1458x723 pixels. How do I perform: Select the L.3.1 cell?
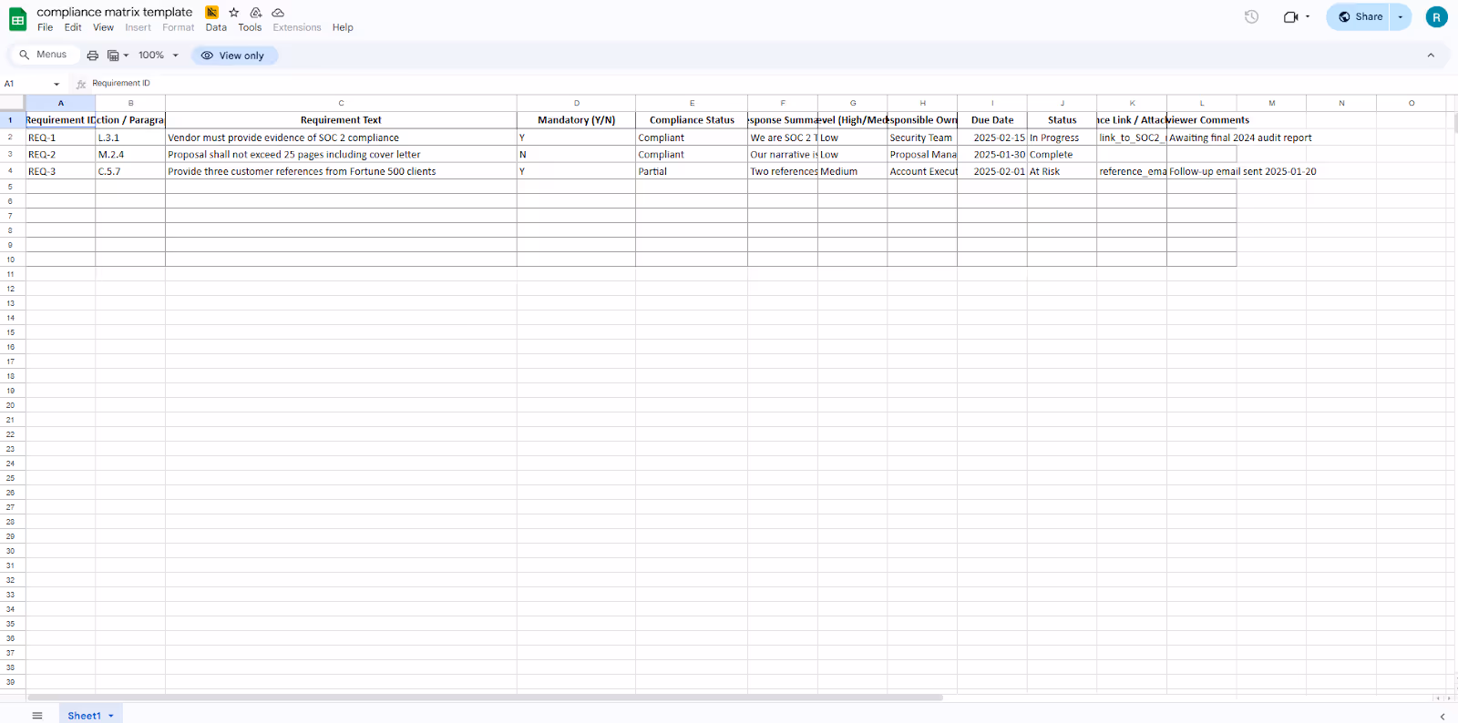[x=130, y=137]
